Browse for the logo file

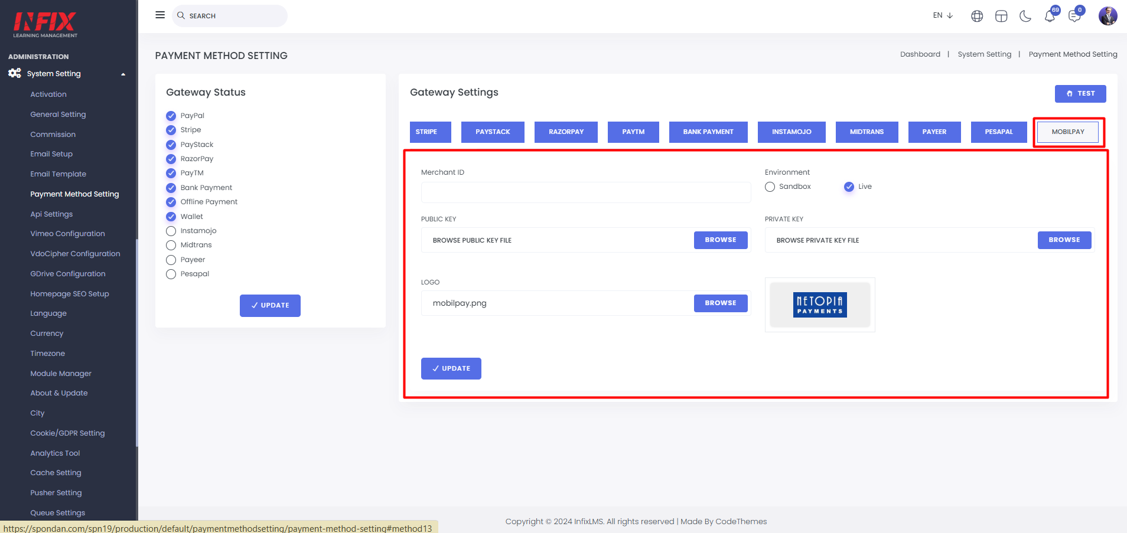click(x=721, y=303)
